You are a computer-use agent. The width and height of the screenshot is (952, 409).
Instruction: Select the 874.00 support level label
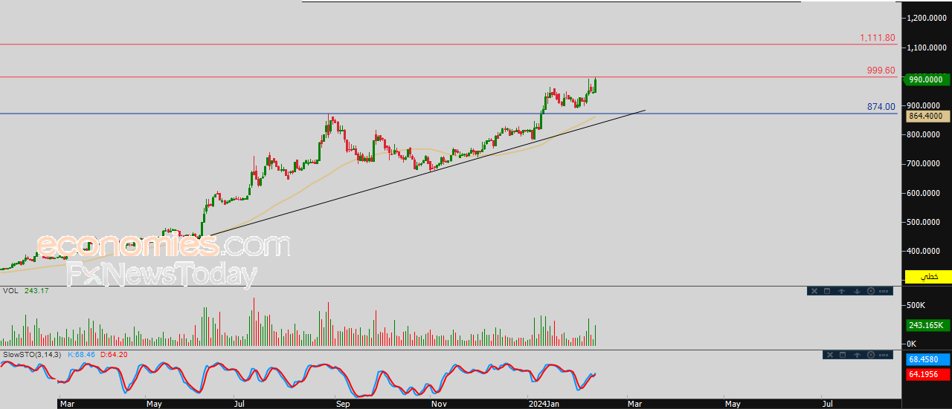pyautogui.click(x=881, y=107)
